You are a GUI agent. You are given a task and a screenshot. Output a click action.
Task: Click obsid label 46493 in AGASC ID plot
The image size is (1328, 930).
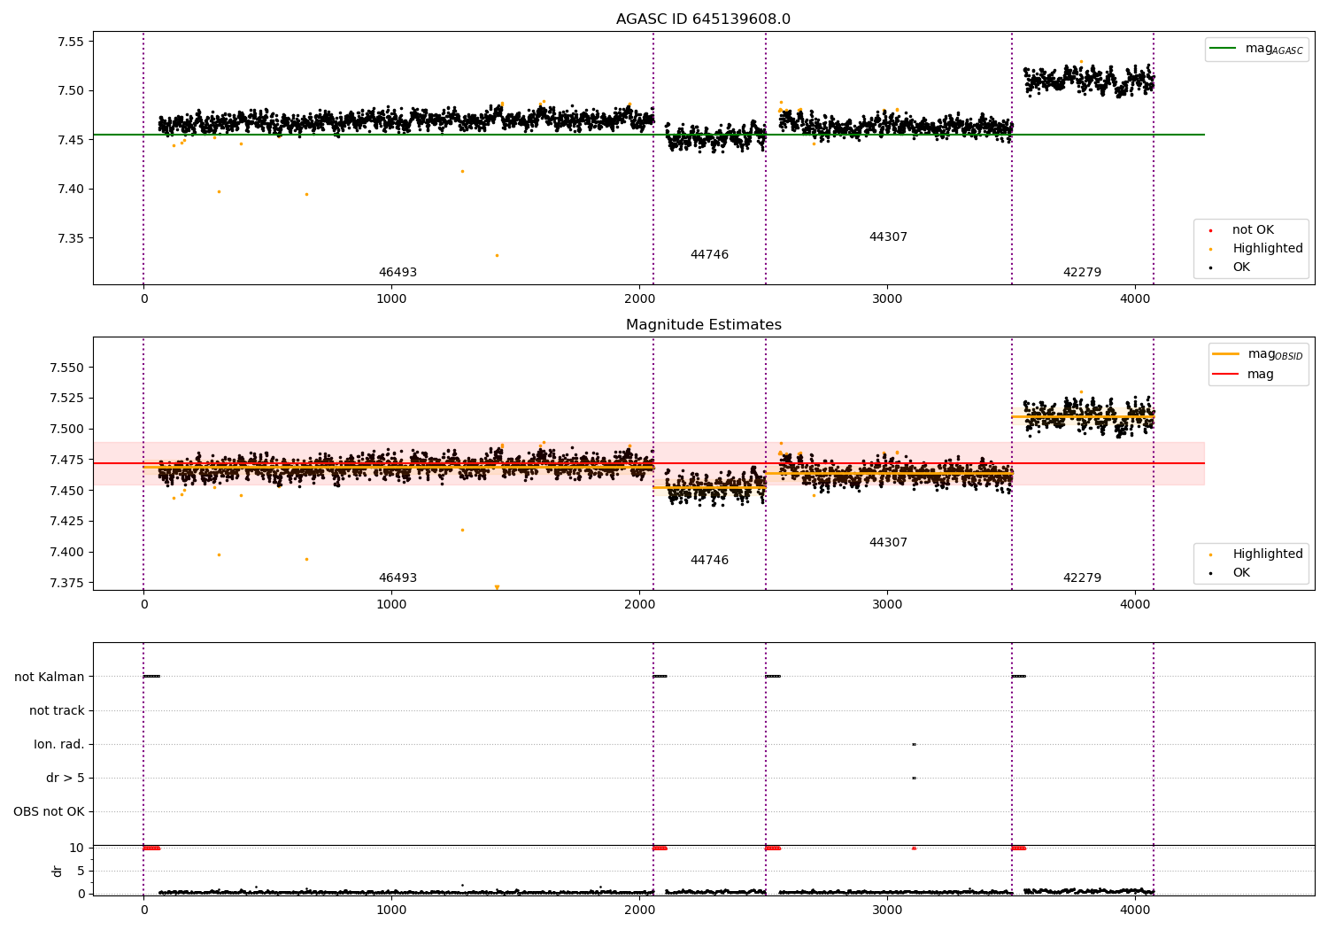pyautogui.click(x=398, y=273)
